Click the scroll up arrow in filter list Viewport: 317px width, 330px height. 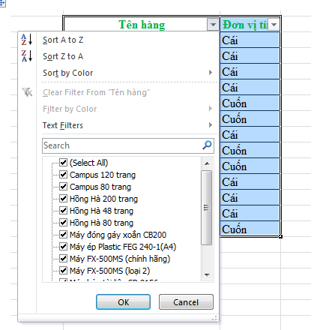pos(207,163)
